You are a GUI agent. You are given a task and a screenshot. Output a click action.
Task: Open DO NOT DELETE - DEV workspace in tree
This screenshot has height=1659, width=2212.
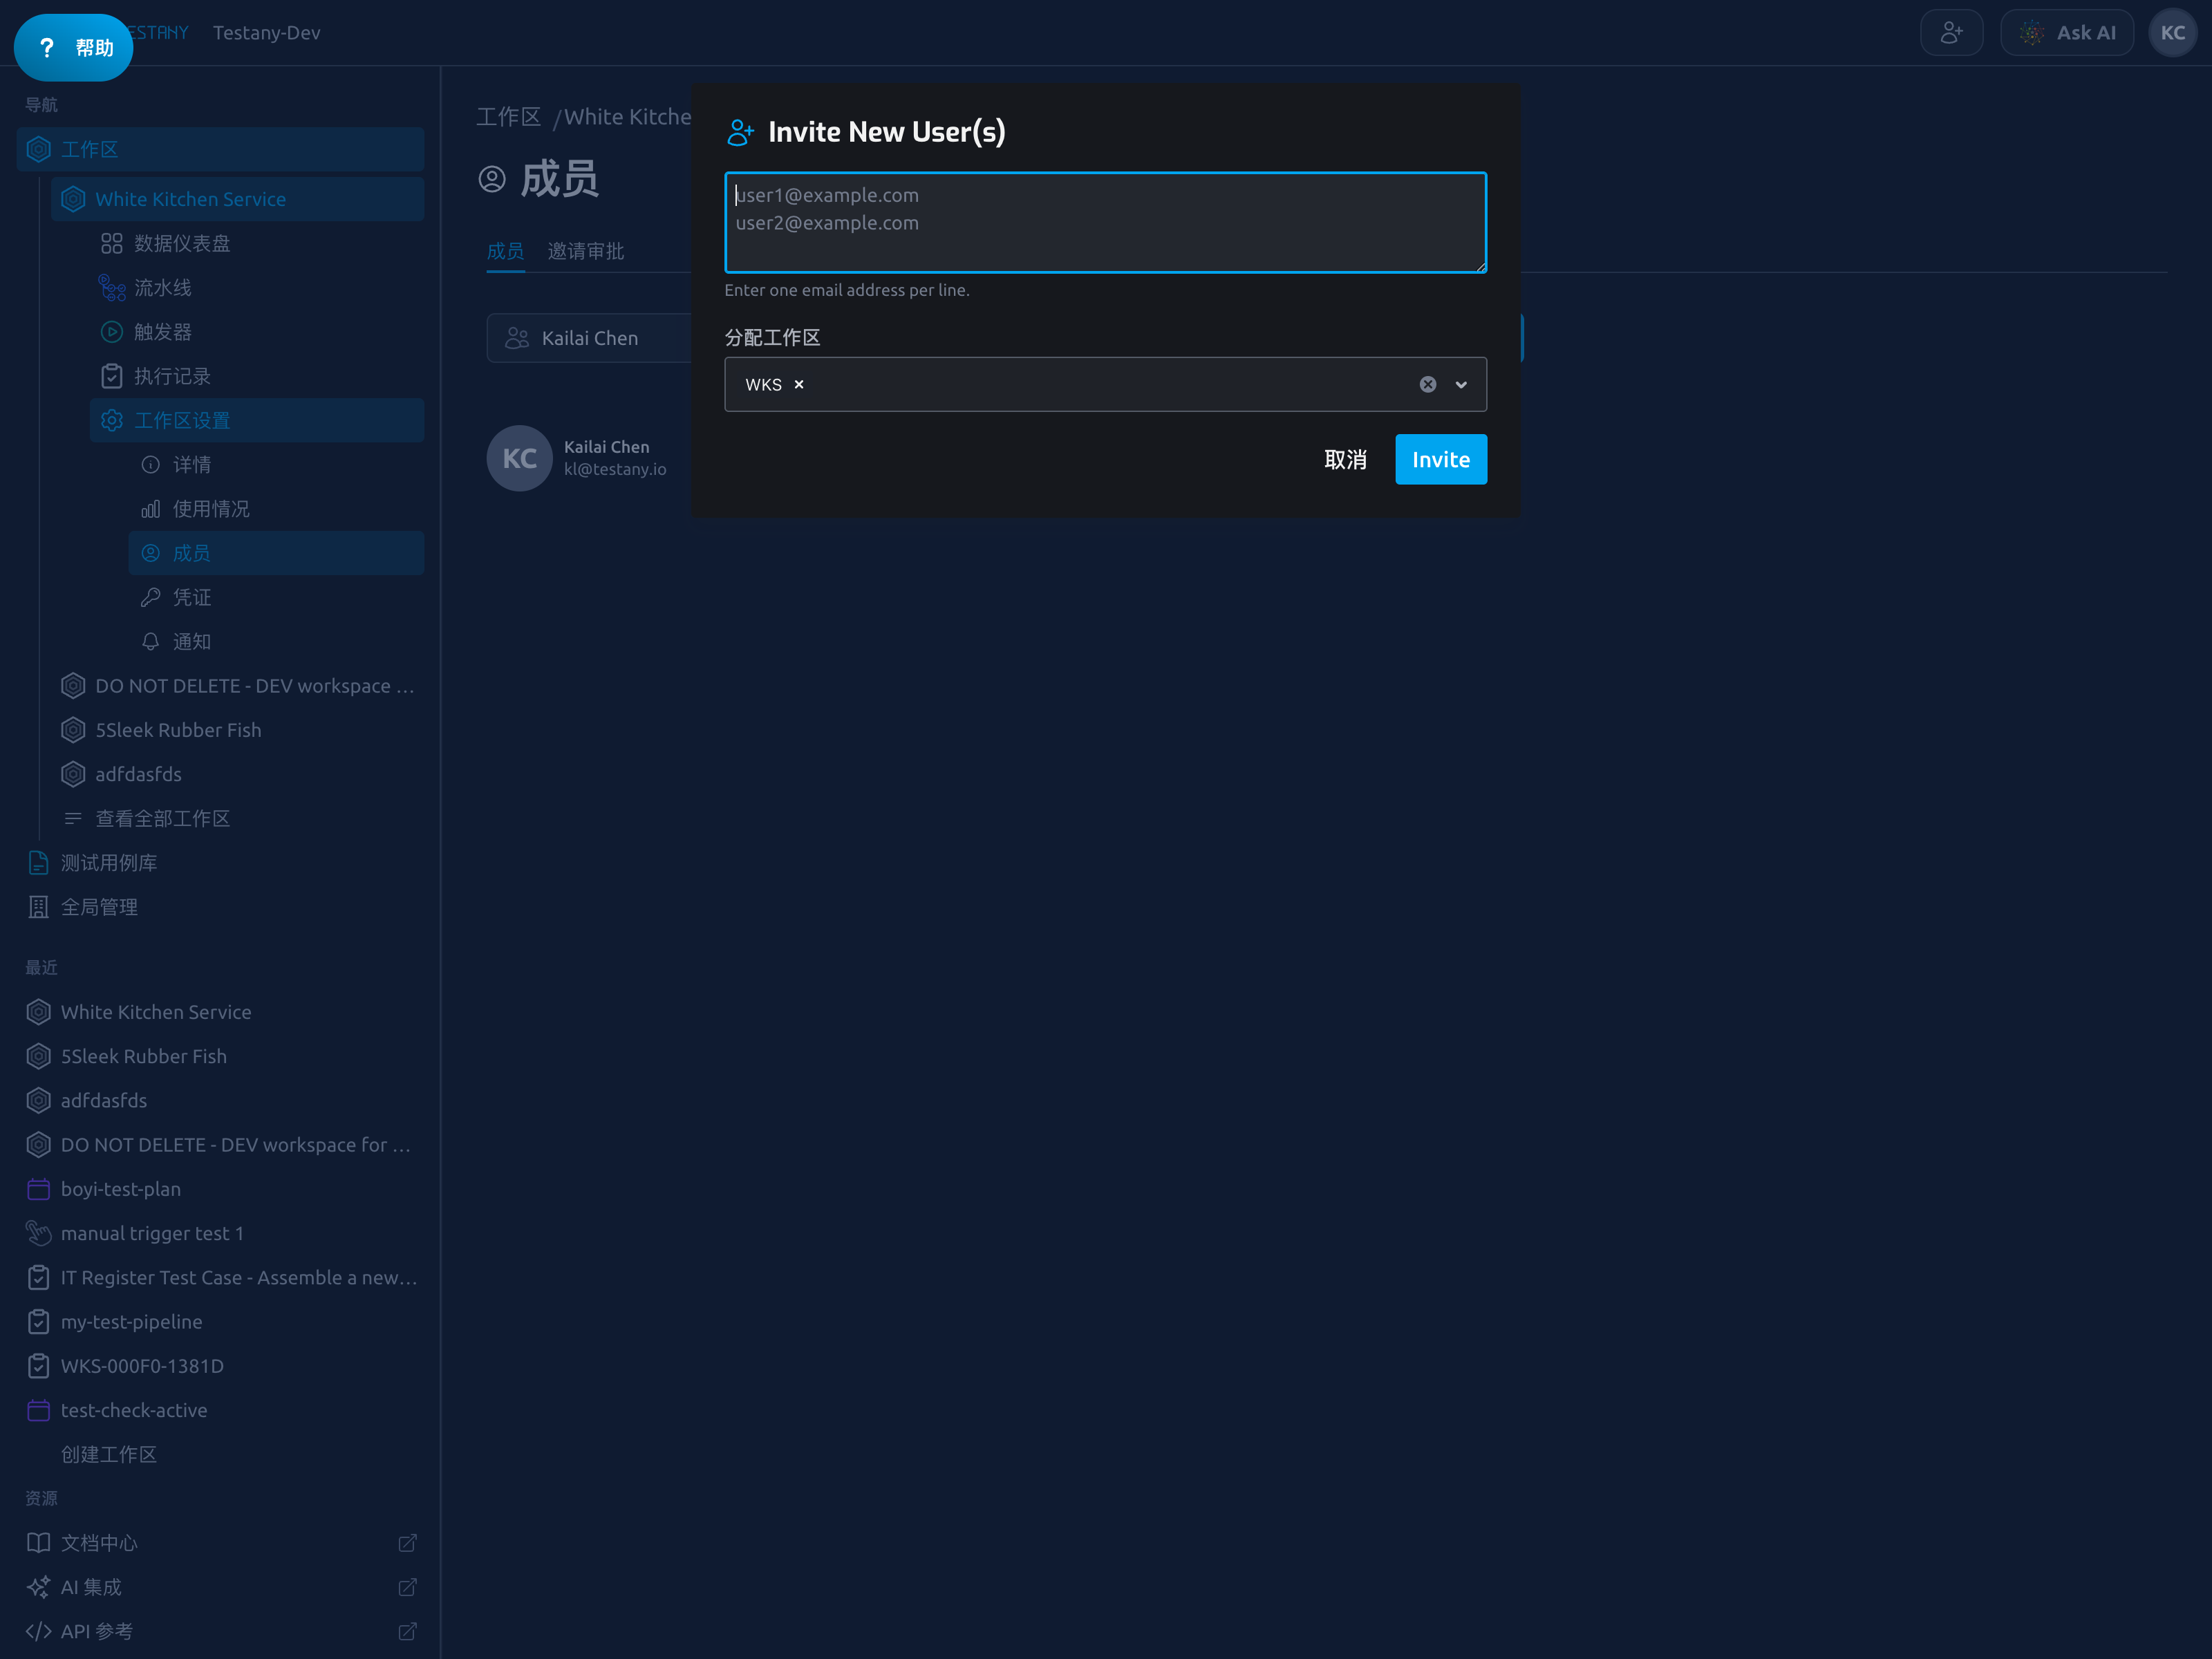click(237, 686)
